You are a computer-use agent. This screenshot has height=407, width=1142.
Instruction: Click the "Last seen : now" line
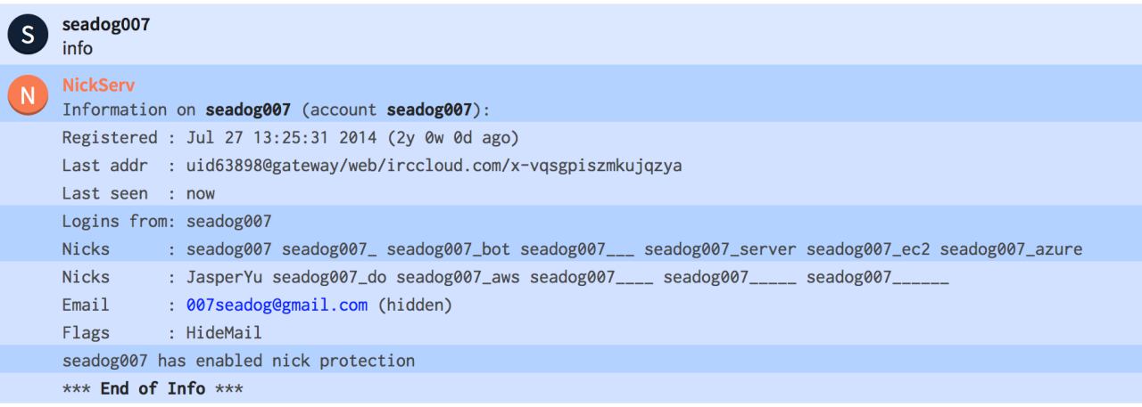tap(138, 193)
